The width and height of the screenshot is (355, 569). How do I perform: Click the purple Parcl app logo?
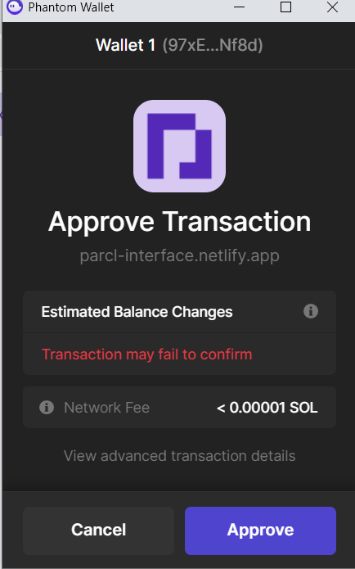point(179,146)
